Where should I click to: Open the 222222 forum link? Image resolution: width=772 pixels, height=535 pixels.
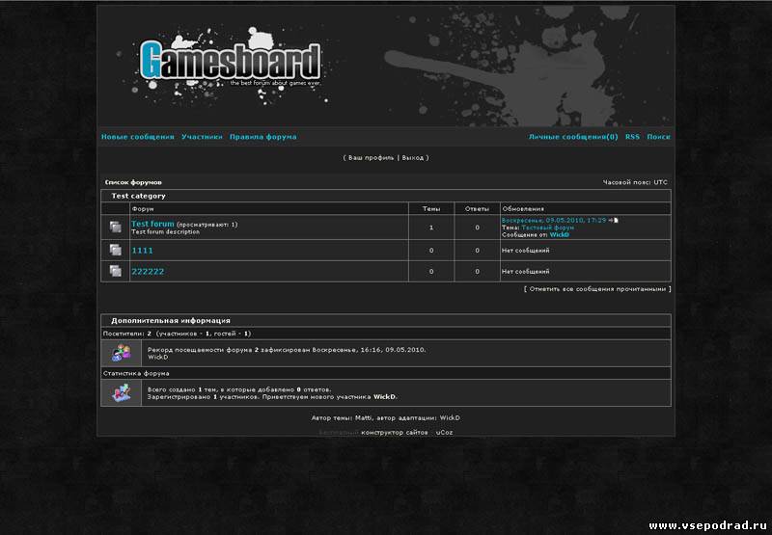[148, 272]
